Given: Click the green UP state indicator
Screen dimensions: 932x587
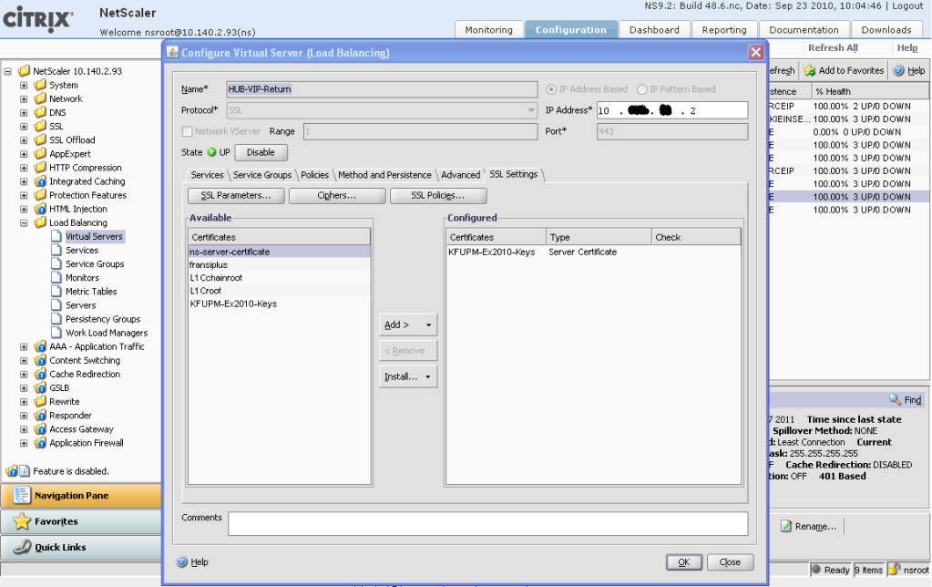Looking at the screenshot, I should [211, 152].
